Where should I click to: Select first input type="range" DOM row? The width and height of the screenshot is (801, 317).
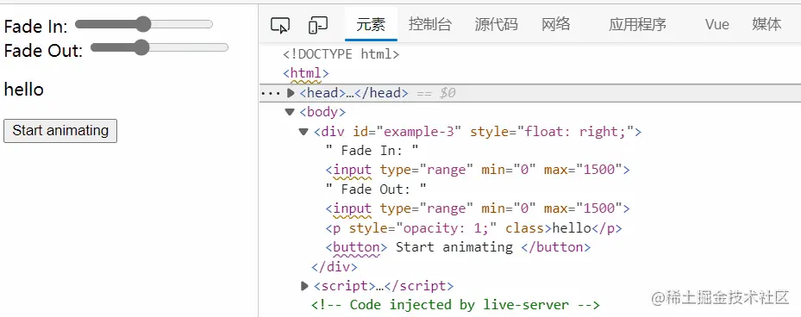point(478,170)
